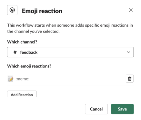Cancel the emoji reaction setup
Image resolution: width=141 pixels, height=120 pixels.
96,109
